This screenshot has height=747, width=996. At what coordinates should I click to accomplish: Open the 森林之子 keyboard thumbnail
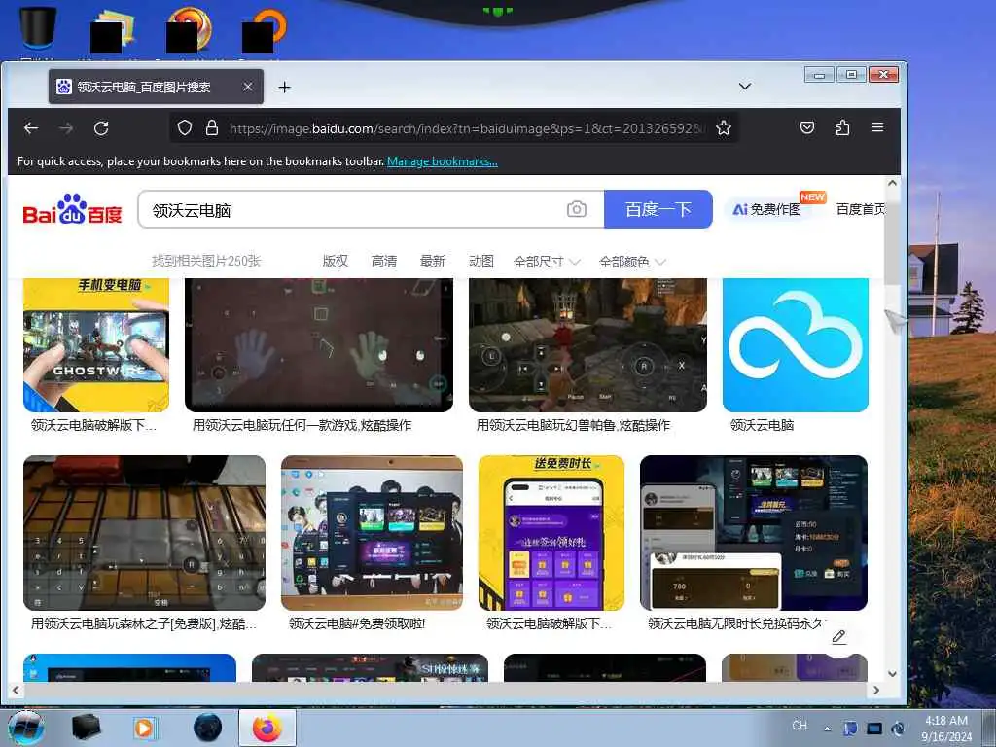click(144, 533)
